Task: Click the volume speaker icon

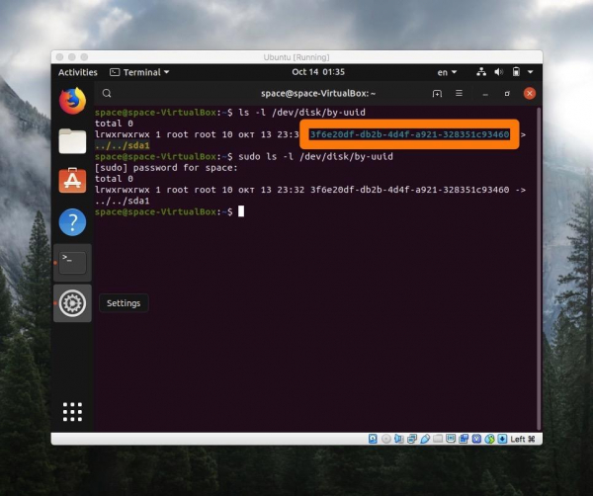Action: (499, 72)
